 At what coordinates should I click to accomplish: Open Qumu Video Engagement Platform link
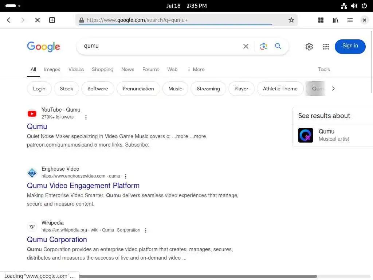pyautogui.click(x=83, y=186)
